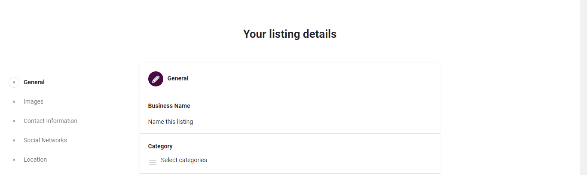Click the Business Name field label
Viewport: 587px width, 175px height.
point(169,106)
